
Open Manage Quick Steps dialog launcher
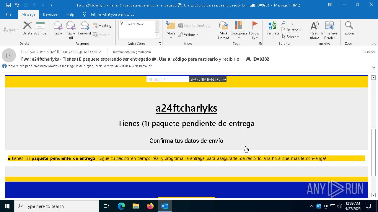[x=160, y=44]
